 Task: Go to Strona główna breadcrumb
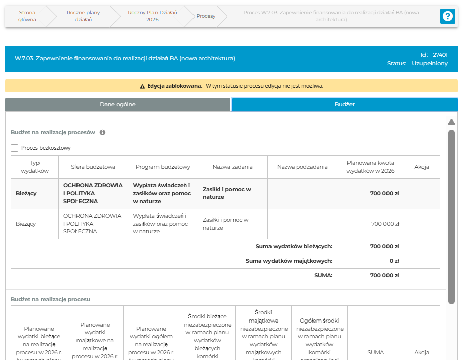pos(27,16)
